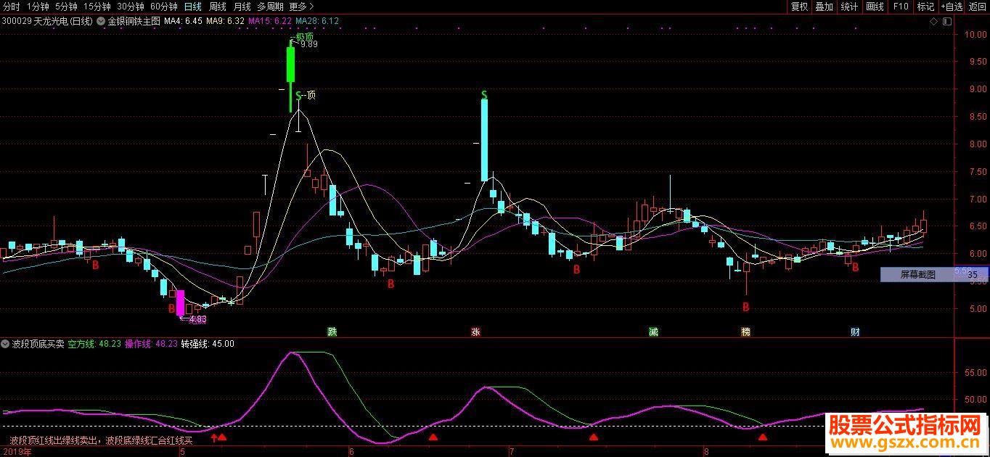
Task: Select the 5分钟 period tab
Action: [x=66, y=7]
